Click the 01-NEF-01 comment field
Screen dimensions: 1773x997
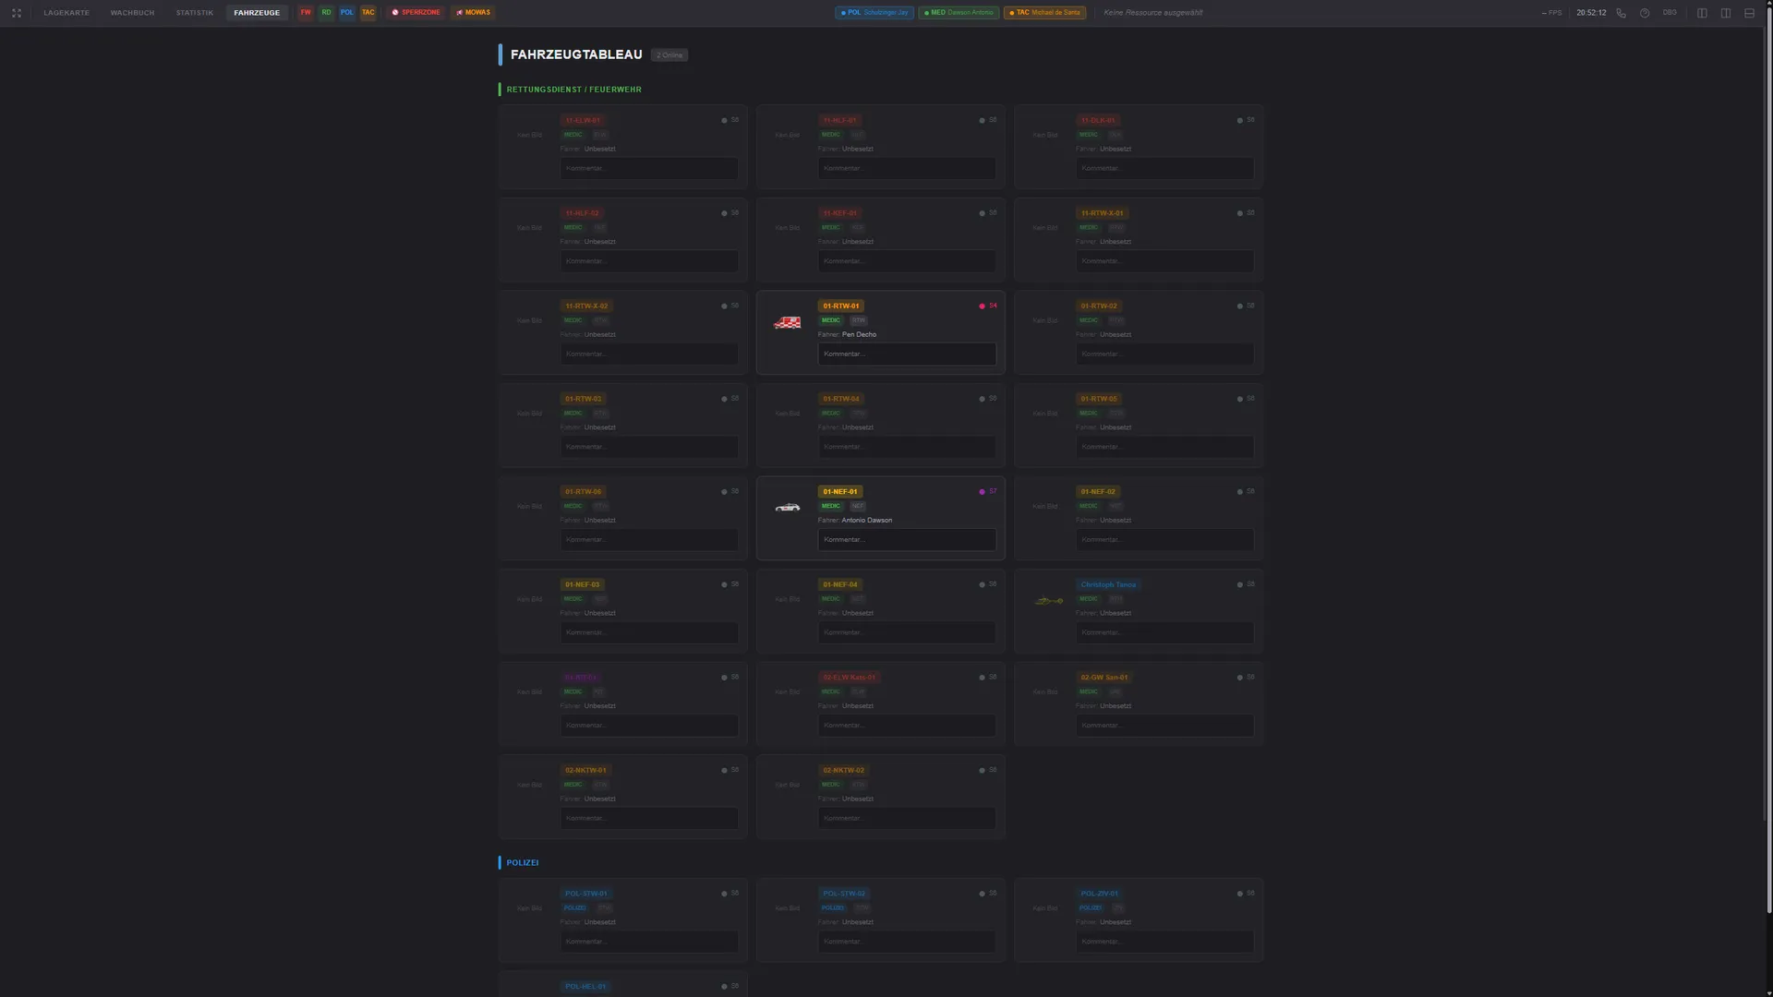pyautogui.click(x=906, y=540)
